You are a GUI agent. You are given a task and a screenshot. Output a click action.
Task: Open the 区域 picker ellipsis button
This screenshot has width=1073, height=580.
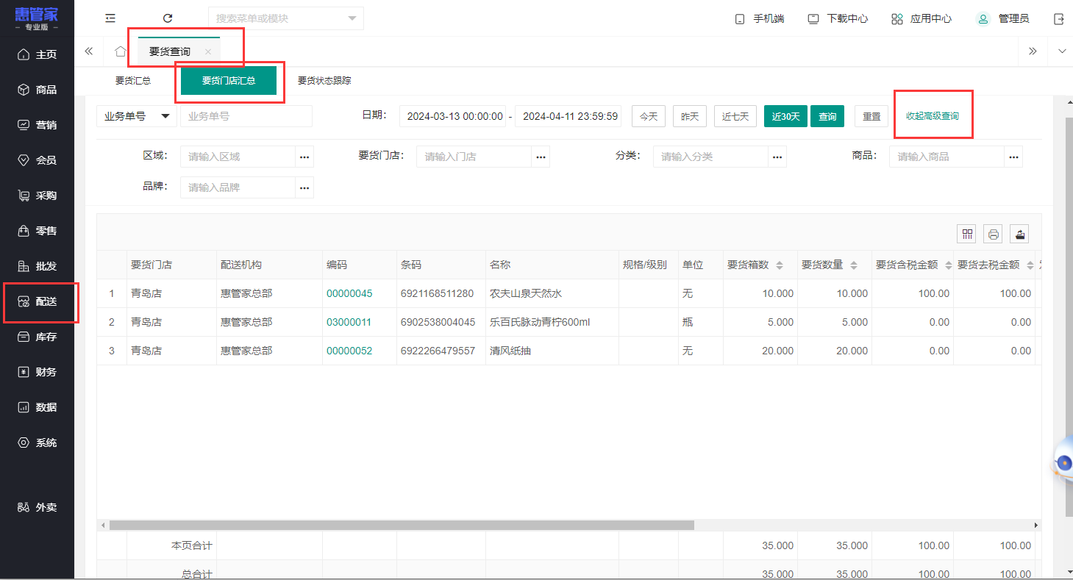pyautogui.click(x=304, y=157)
